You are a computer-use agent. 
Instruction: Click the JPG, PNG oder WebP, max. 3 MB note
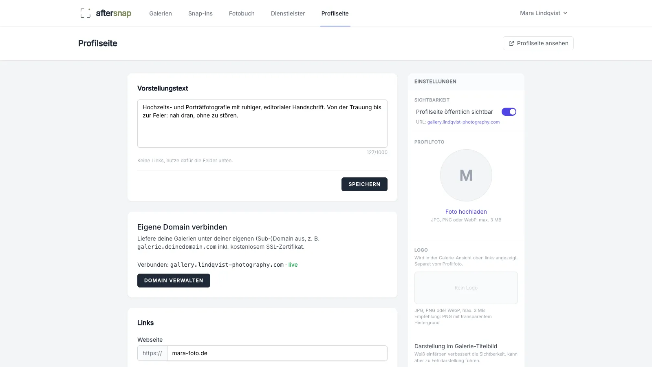[466, 220]
